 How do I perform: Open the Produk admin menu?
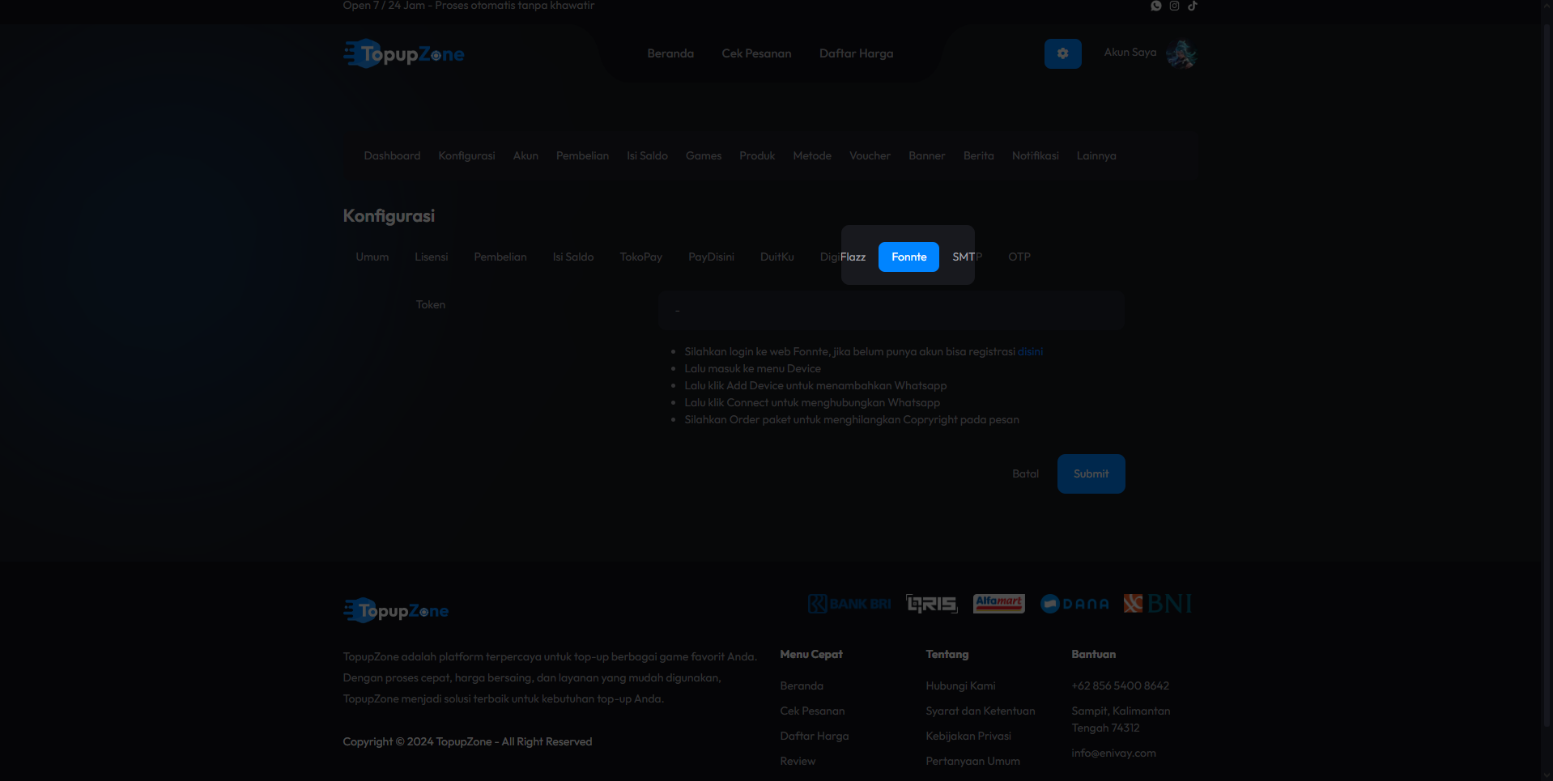757,155
